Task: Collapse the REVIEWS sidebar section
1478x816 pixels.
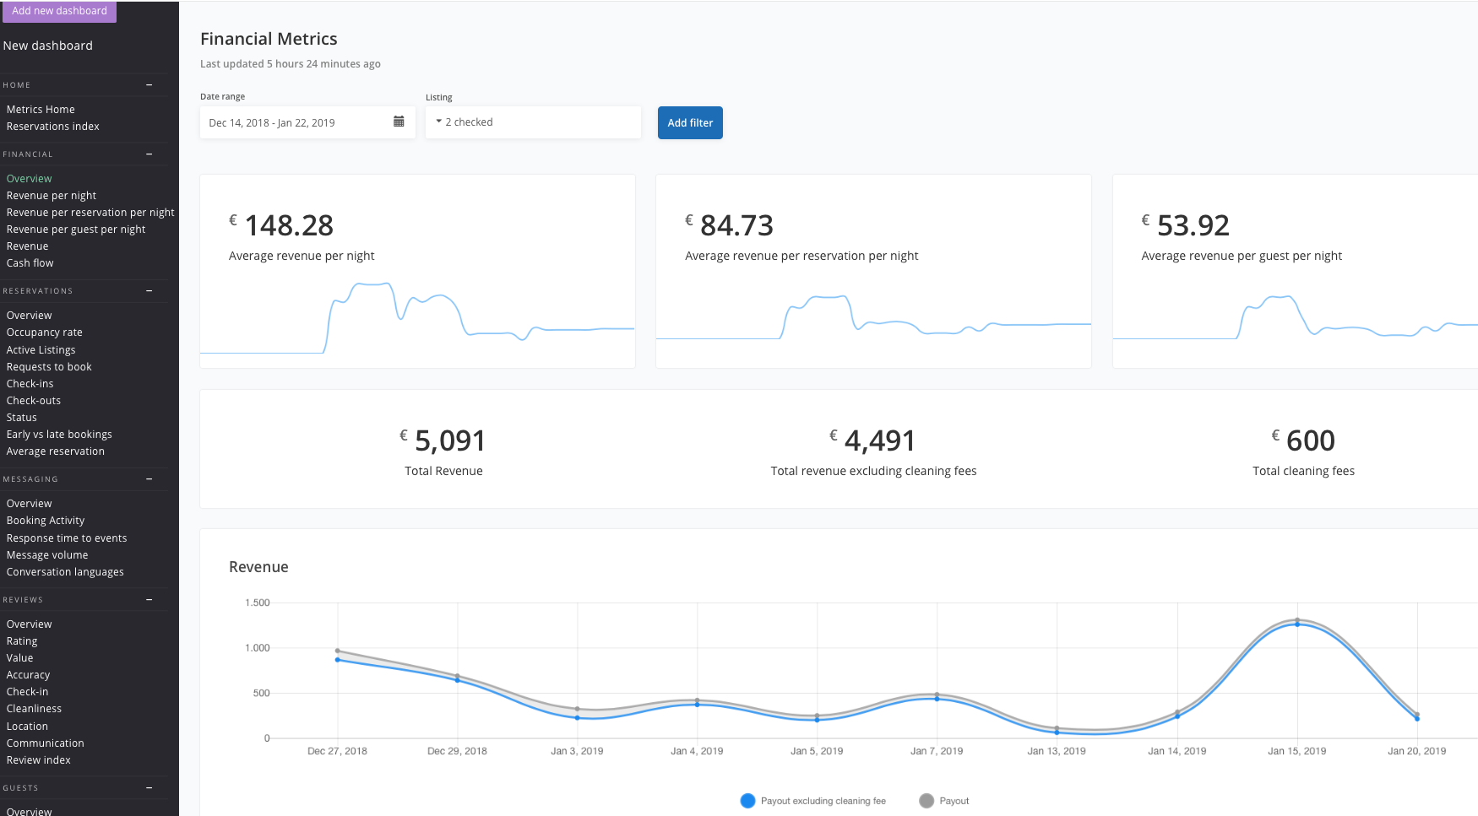Action: pos(149,600)
